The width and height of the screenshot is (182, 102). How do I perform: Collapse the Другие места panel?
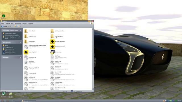20,42
